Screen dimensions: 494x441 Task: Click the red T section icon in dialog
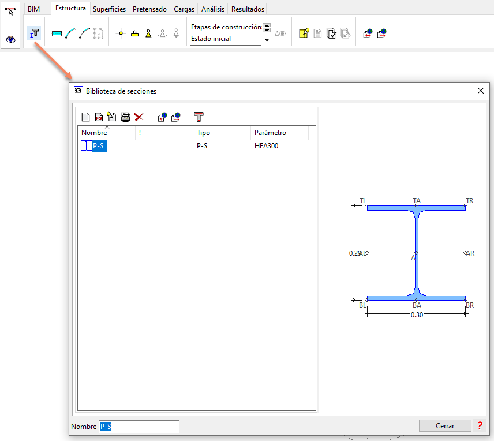(199, 117)
